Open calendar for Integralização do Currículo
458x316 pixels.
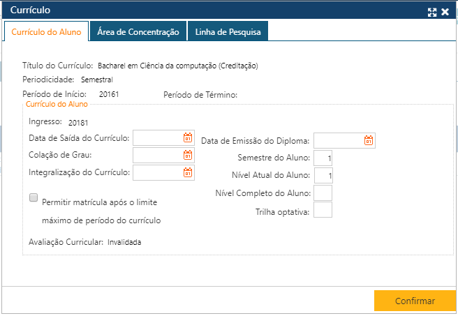click(188, 172)
